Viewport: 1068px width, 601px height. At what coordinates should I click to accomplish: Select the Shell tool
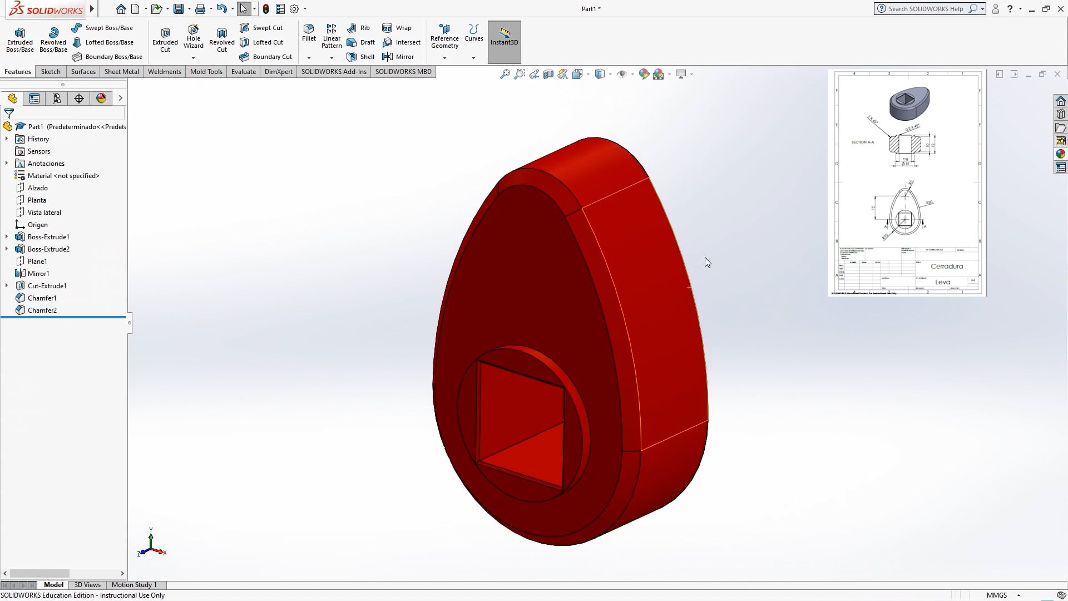pos(360,56)
